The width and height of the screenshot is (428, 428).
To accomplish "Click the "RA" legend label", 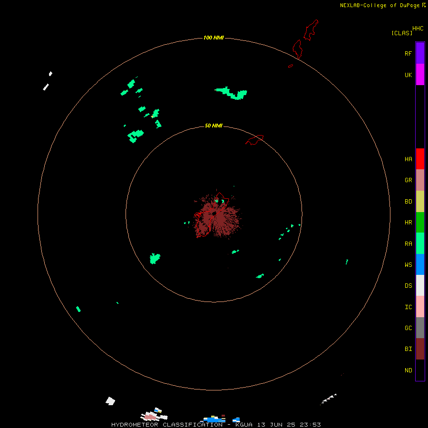I will click(x=409, y=244).
